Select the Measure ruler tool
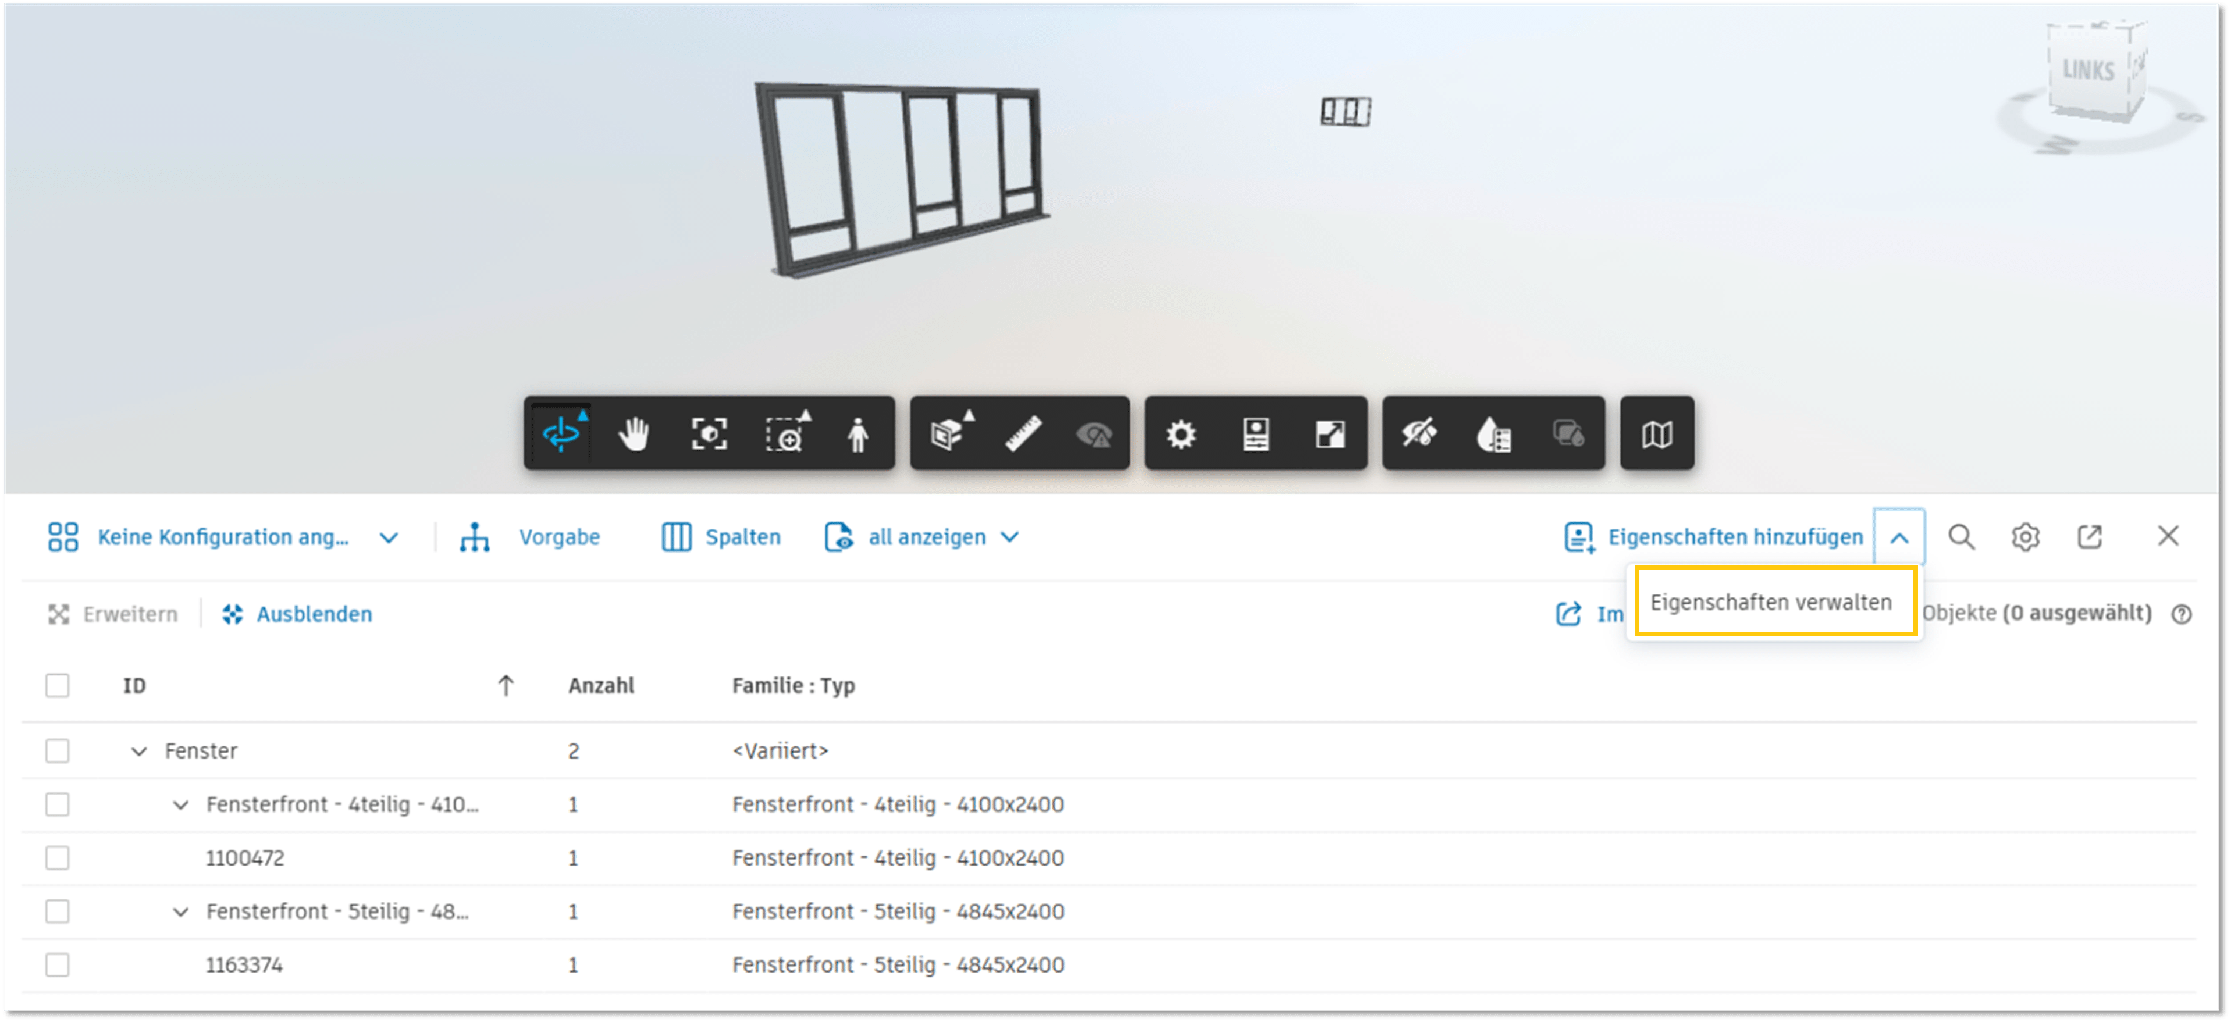 coord(1023,433)
